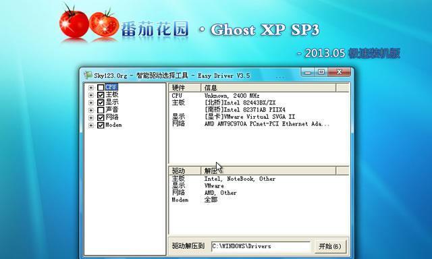432x259 pixels.
Task: Select the CPU tree item label
Action: [111, 87]
